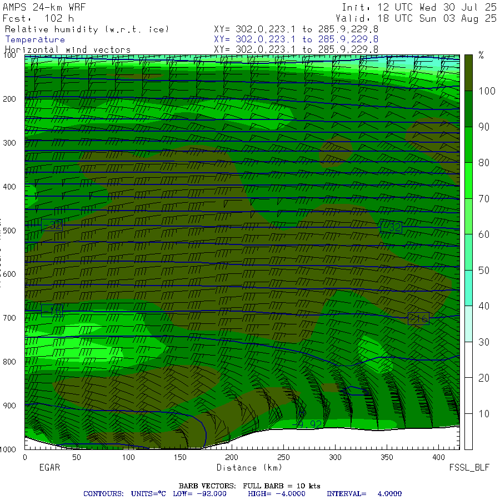Click the 350 distance axis label
Image resolution: width=500 pixels, height=500 pixels.
(x=387, y=457)
